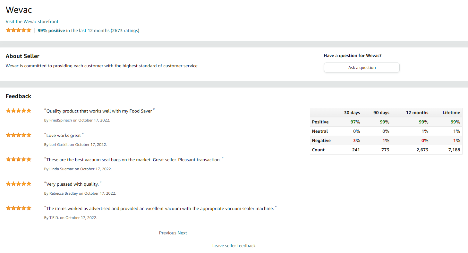Click star rating of Linda Suemac's review
468x253 pixels.
click(19, 160)
